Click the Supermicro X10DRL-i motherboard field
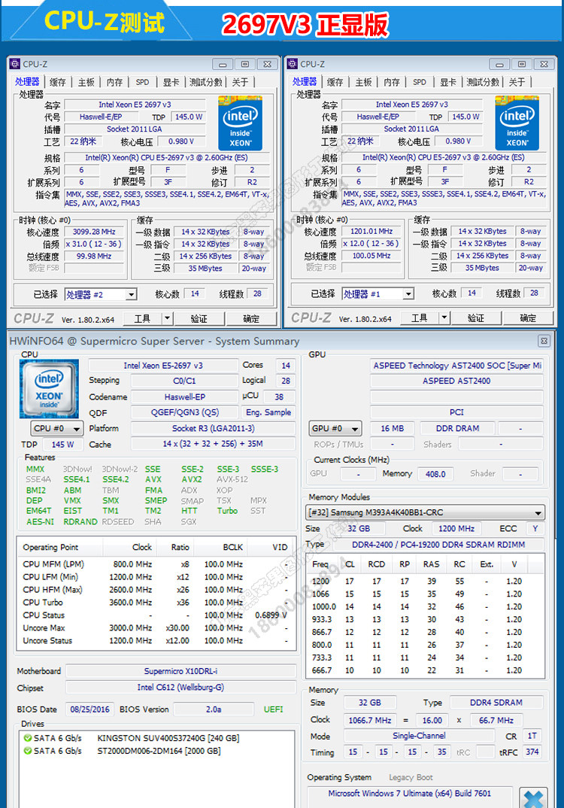 click(x=180, y=671)
